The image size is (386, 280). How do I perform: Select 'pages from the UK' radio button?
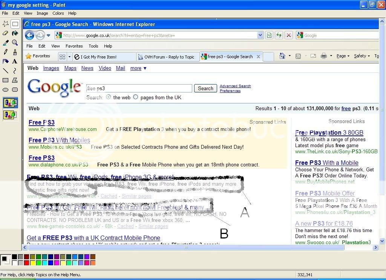135,97
